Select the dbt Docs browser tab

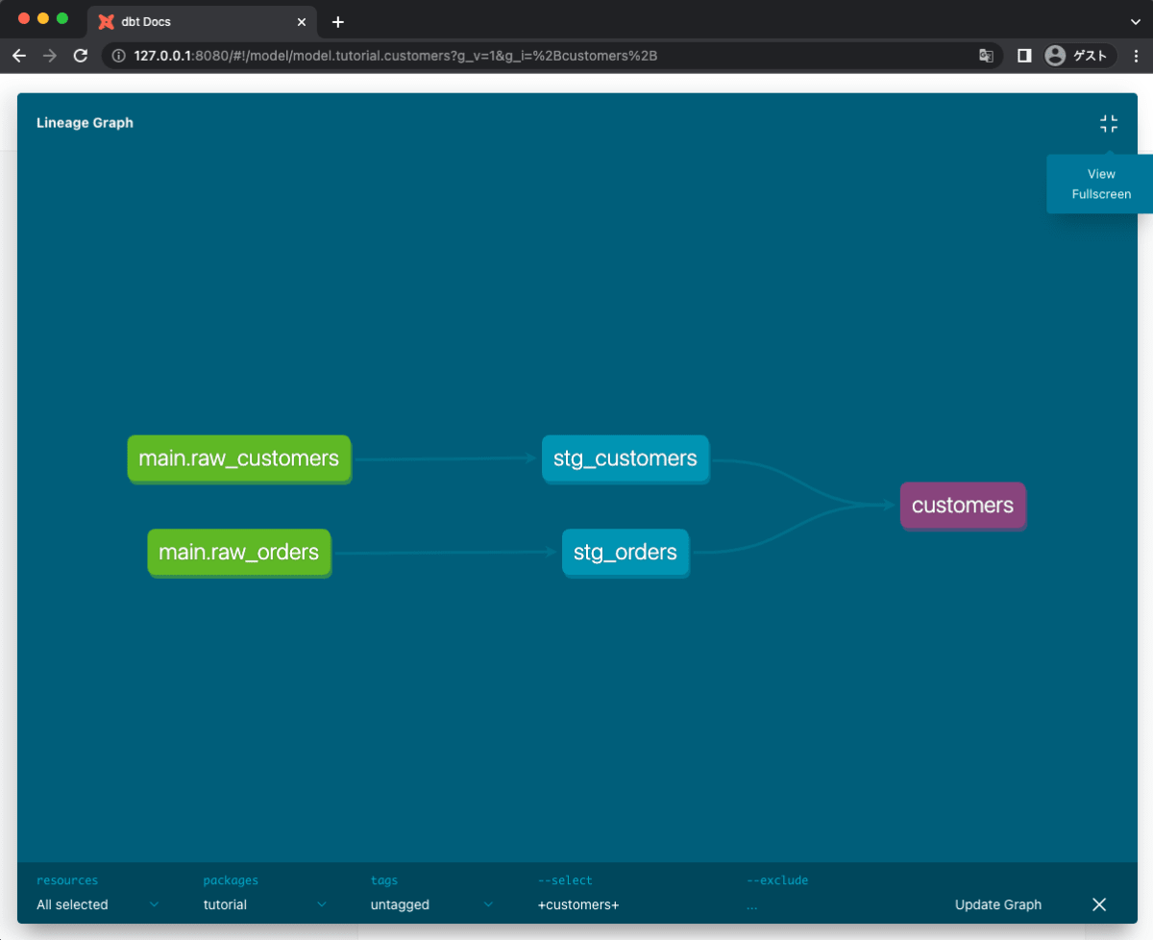pos(203,22)
